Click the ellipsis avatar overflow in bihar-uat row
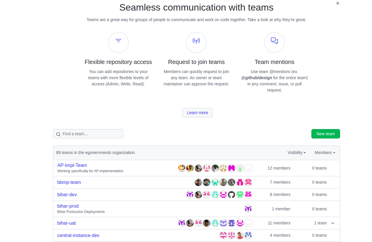Image resolution: width=372 pixels, height=242 pixels. [x=248, y=223]
